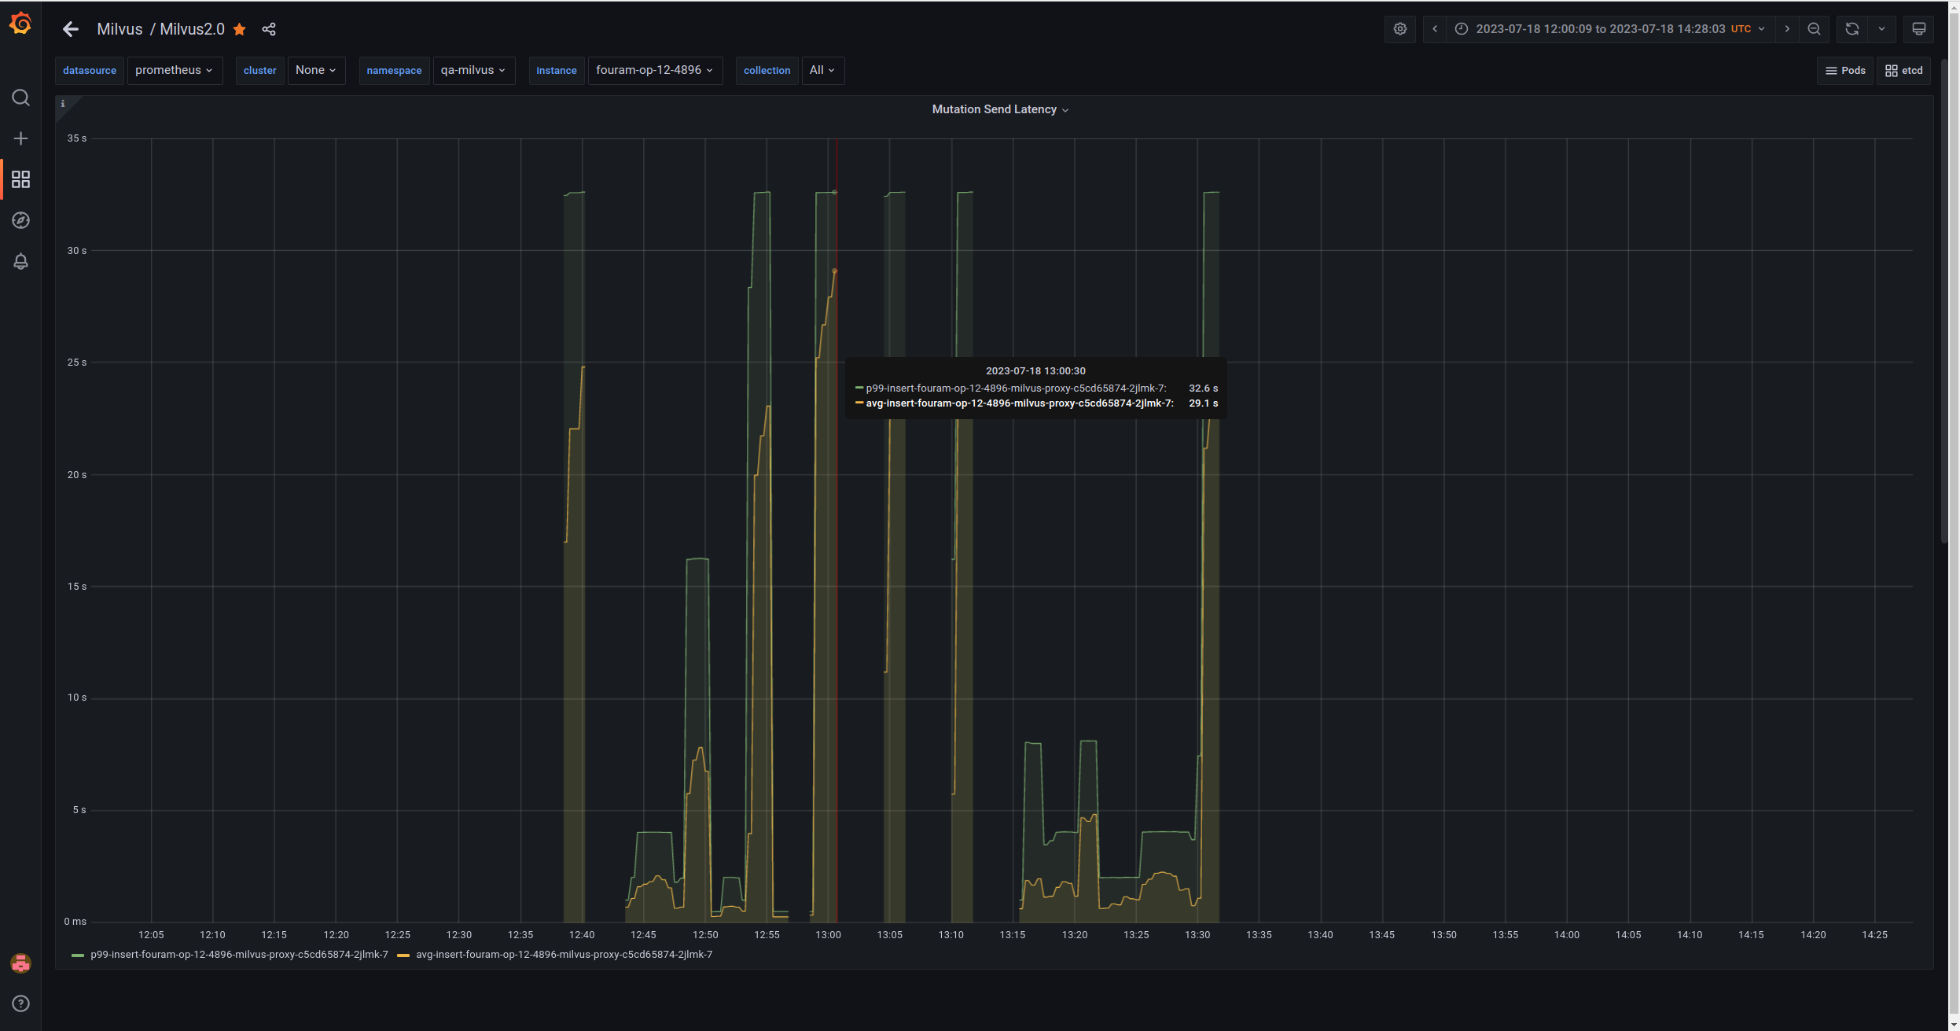Click the back arrow to exit panel view

click(71, 30)
